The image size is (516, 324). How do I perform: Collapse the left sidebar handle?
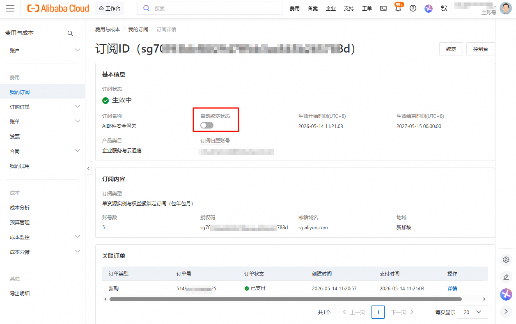point(88,168)
